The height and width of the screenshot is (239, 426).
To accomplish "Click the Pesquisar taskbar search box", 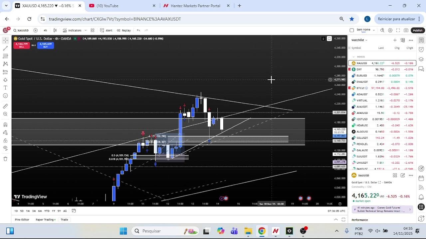I will coord(165,231).
